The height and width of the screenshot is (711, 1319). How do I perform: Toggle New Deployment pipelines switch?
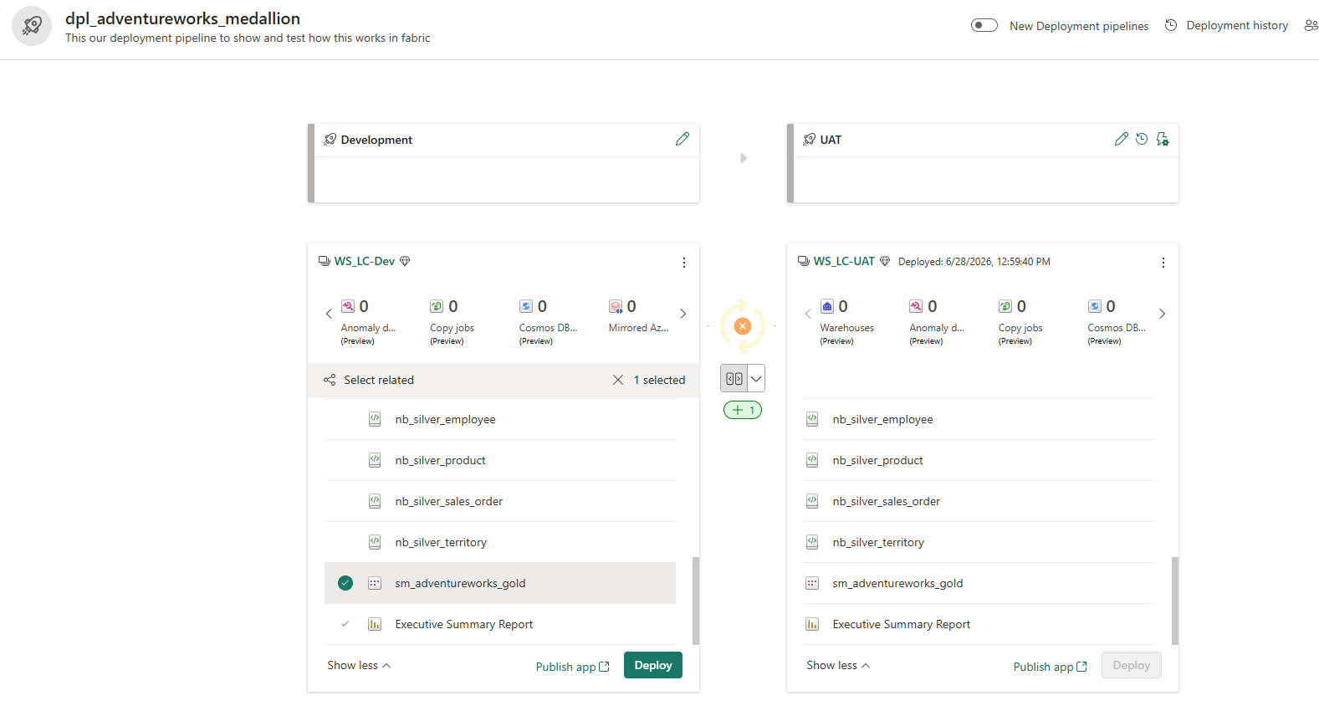coord(984,25)
